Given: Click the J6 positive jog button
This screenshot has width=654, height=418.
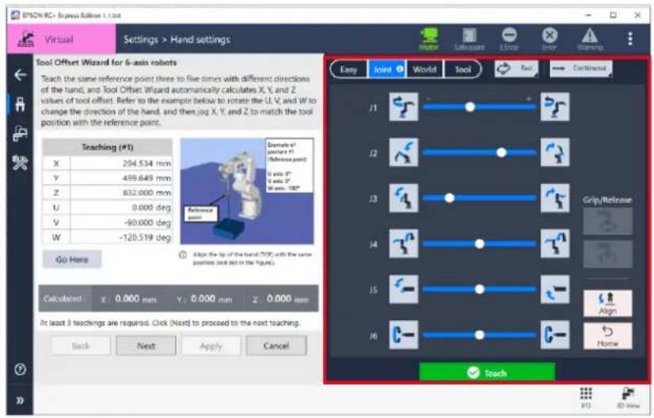Looking at the screenshot, I should [555, 334].
